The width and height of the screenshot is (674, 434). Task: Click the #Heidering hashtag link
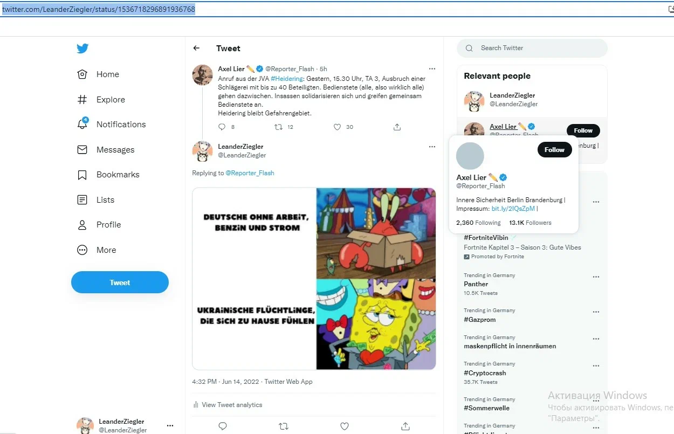tap(287, 79)
